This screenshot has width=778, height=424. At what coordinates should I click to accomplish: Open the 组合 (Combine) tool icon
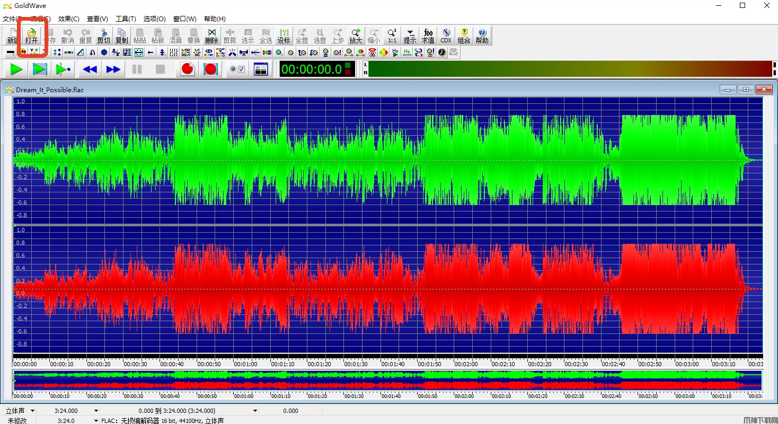[464, 35]
